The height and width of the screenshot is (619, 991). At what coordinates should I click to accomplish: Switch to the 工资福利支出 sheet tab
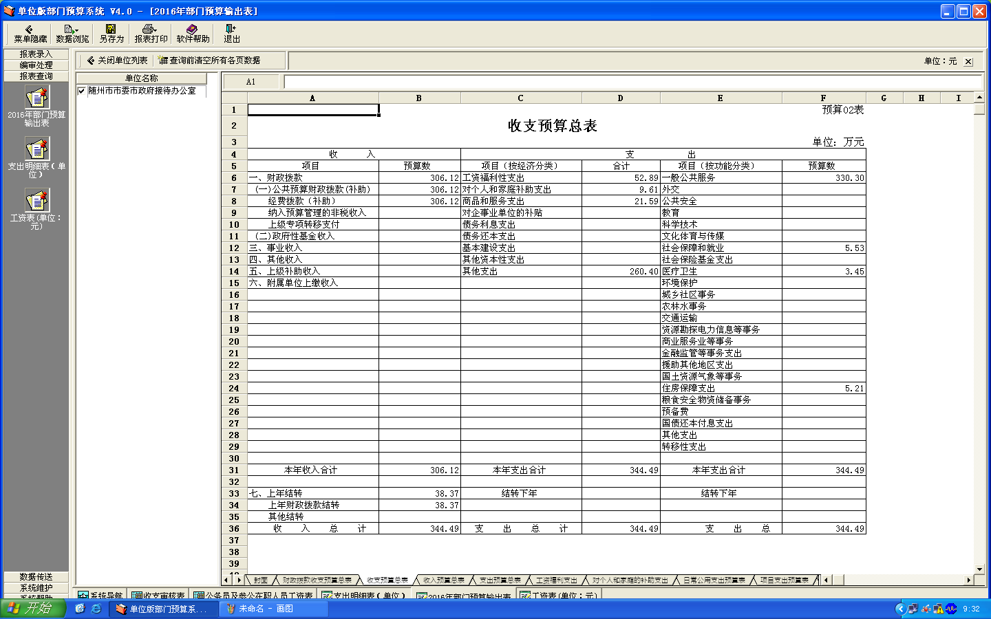click(x=556, y=580)
